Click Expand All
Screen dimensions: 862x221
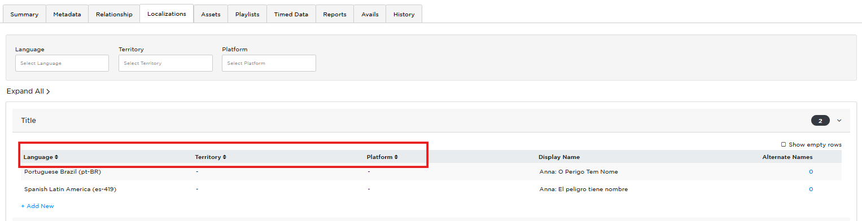click(x=28, y=91)
